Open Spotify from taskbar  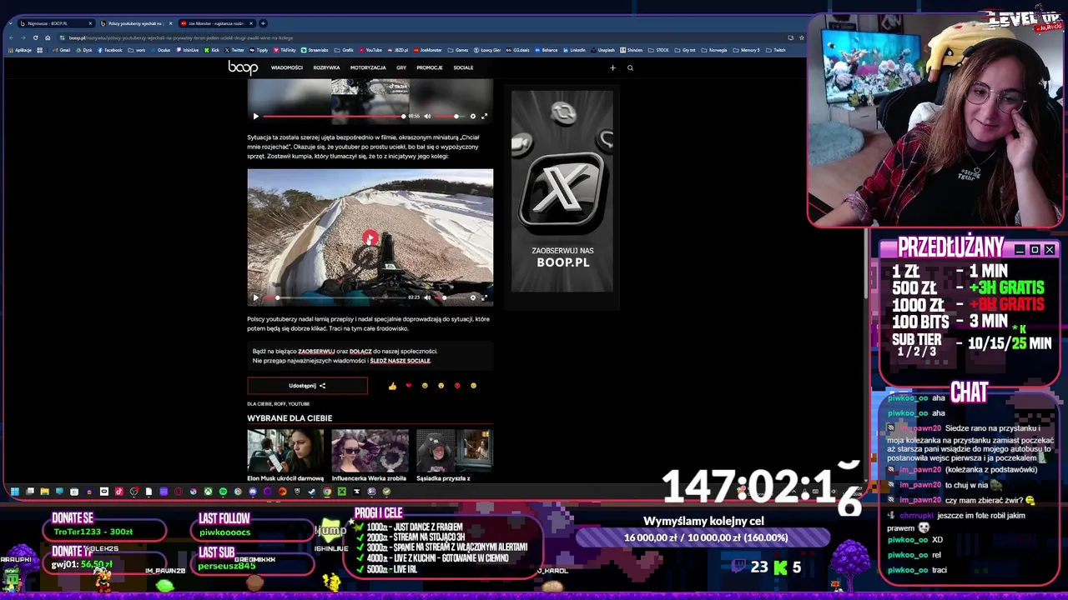point(223,492)
